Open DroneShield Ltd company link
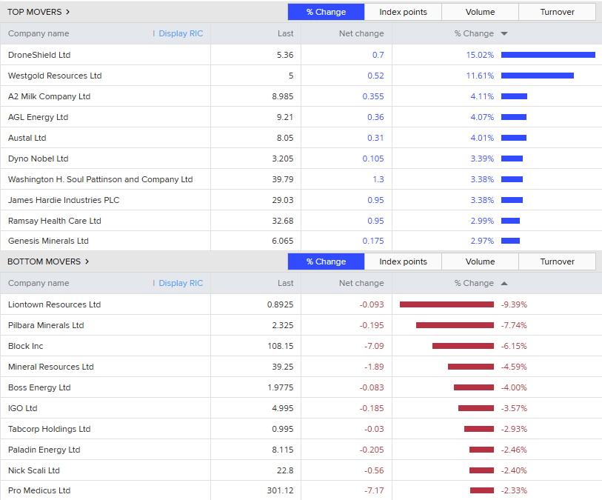This screenshot has height=500, width=602. coord(39,55)
